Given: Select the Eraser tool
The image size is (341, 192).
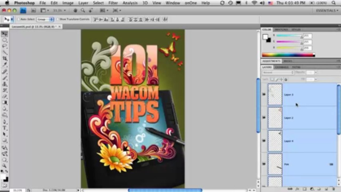Looking at the screenshot, I should coord(5,96).
